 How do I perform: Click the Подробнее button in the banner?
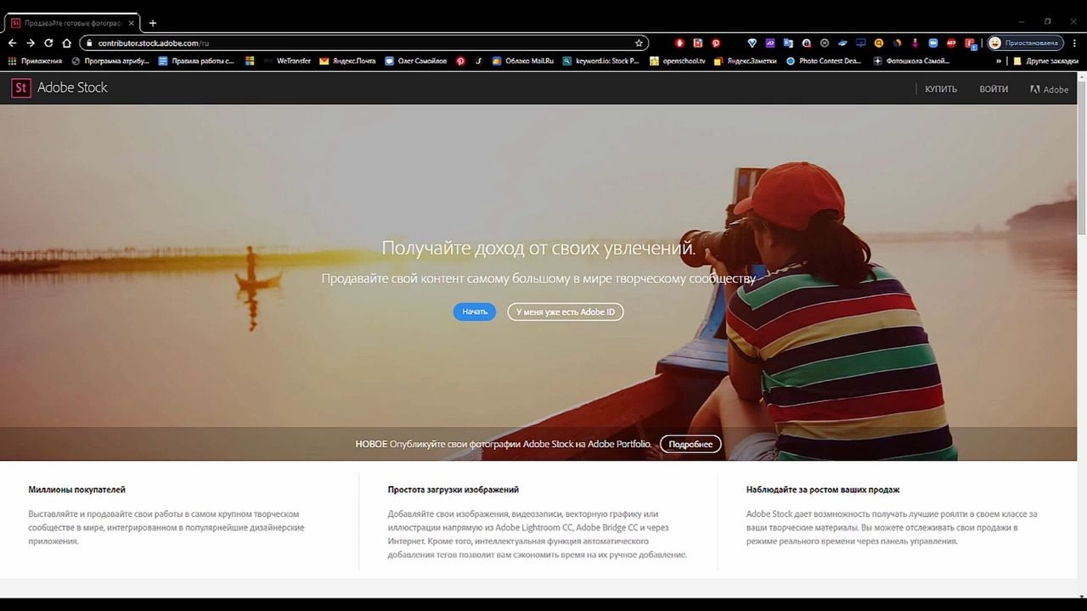click(x=690, y=444)
